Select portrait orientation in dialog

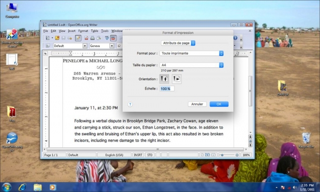pos(164,79)
